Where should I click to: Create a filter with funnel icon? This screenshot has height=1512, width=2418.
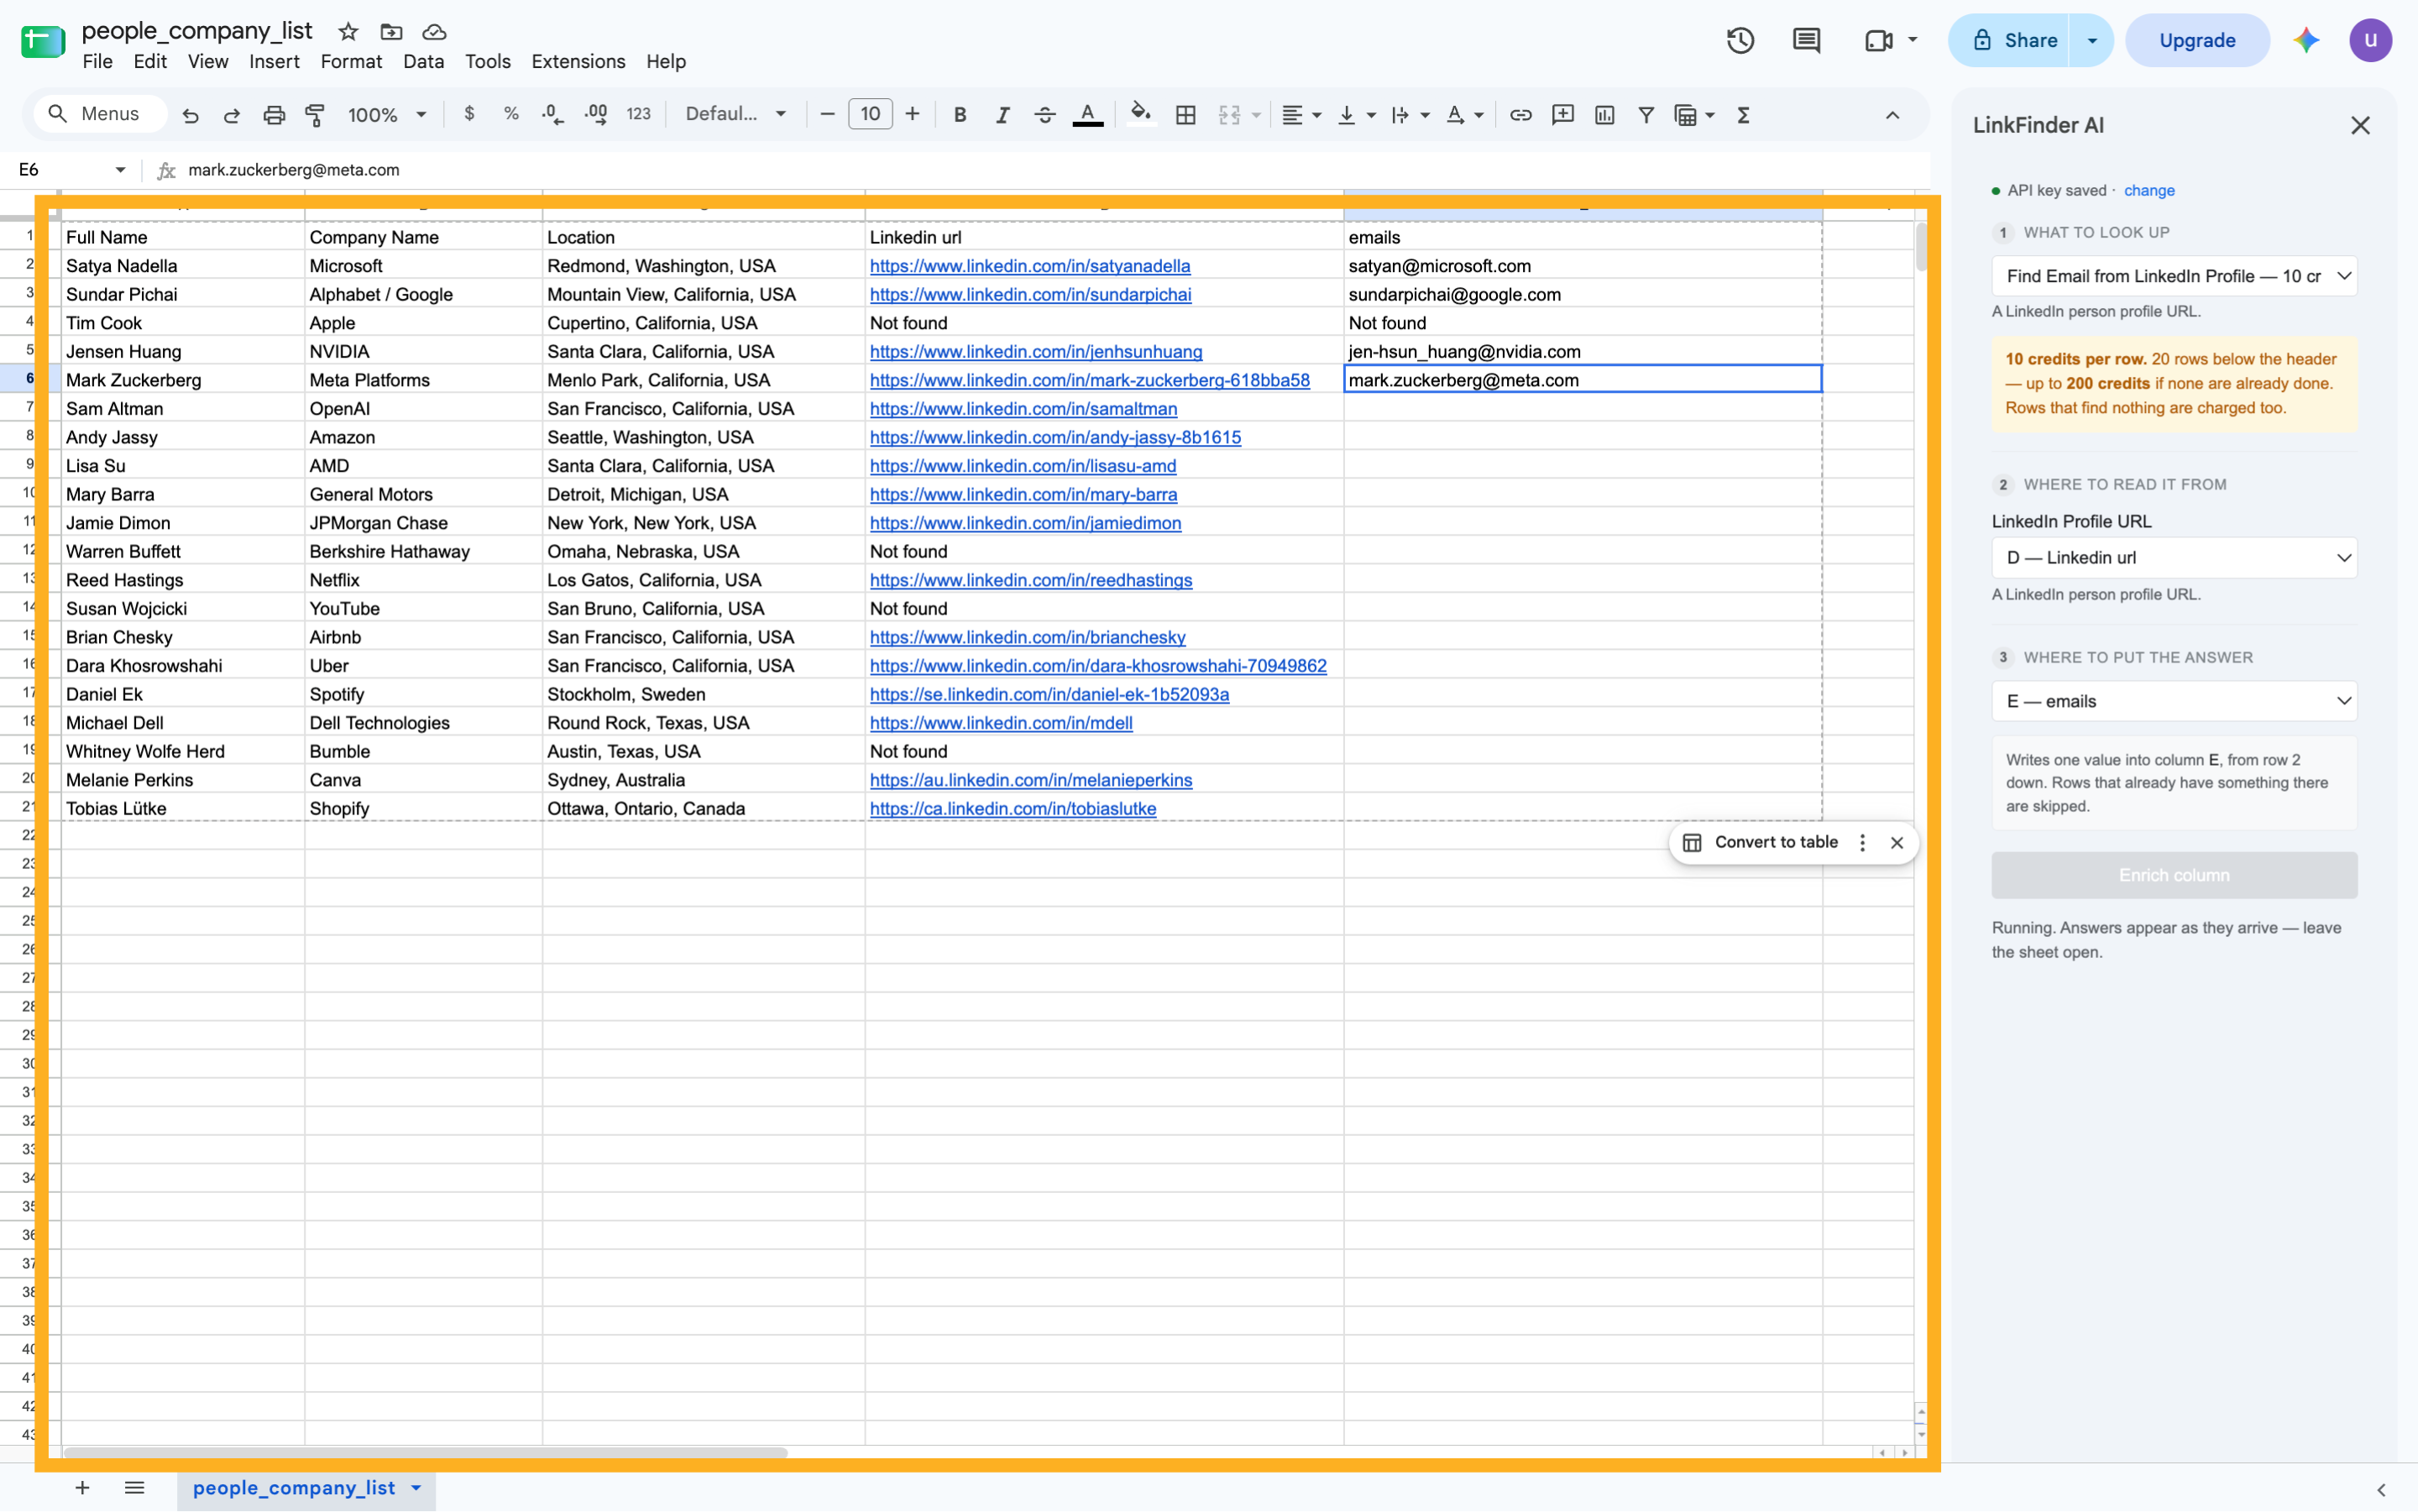coord(1646,115)
